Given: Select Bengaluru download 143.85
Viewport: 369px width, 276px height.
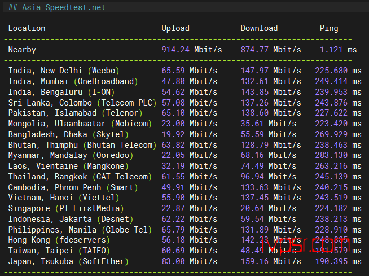Looking at the screenshot, I should tap(254, 92).
